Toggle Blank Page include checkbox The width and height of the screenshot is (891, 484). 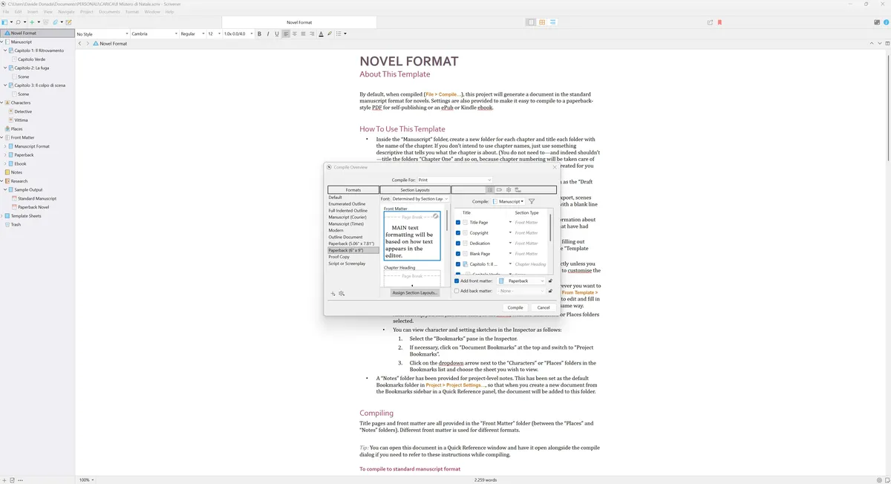[458, 254]
